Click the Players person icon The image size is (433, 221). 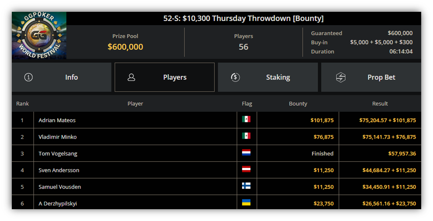(x=131, y=77)
